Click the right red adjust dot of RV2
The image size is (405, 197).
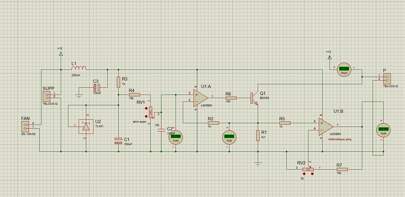pos(312,174)
